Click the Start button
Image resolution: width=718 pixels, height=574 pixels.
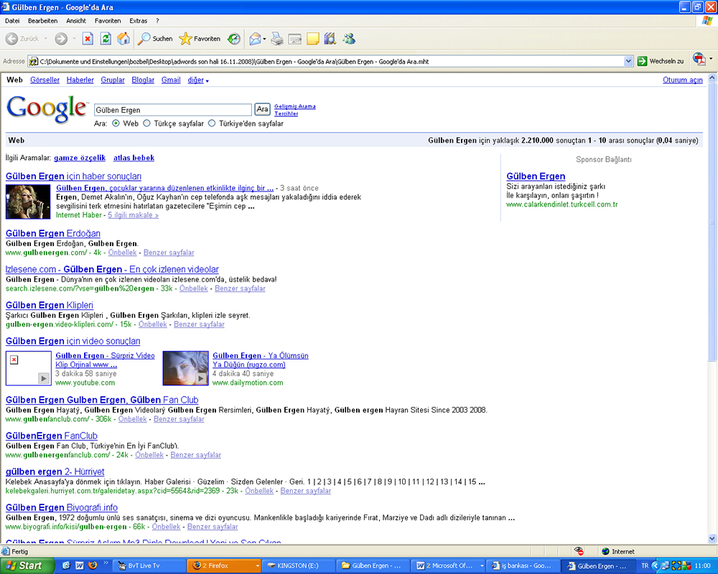coord(27,566)
